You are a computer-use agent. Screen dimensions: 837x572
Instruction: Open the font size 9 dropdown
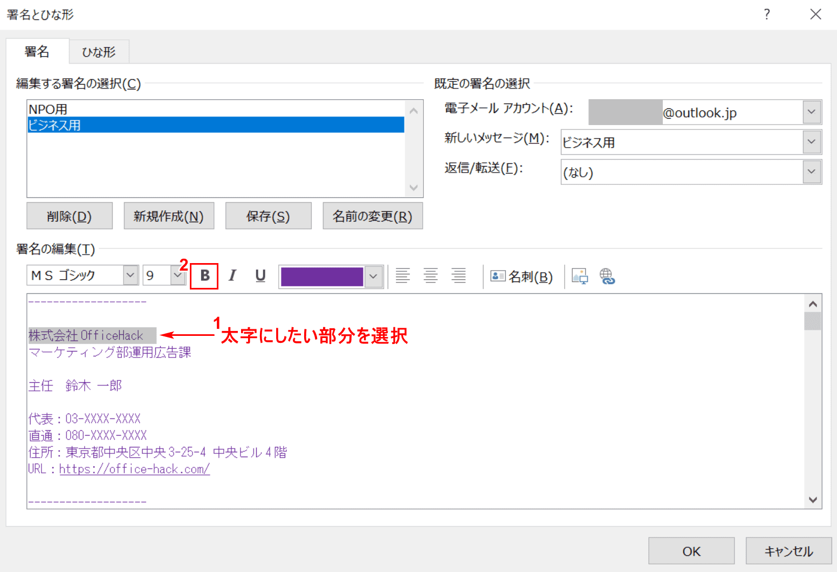coord(177,275)
